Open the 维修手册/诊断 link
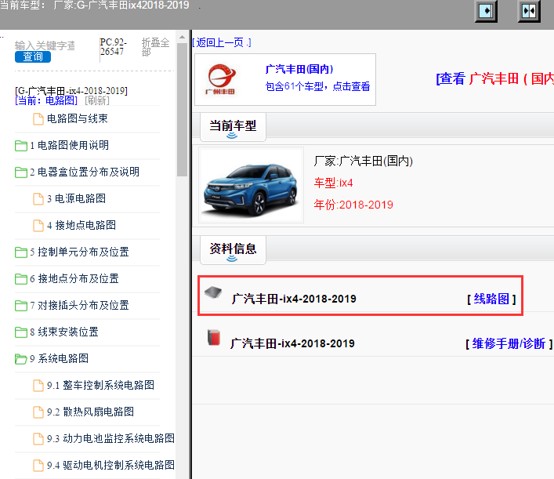This screenshot has height=479, width=554. click(x=509, y=343)
